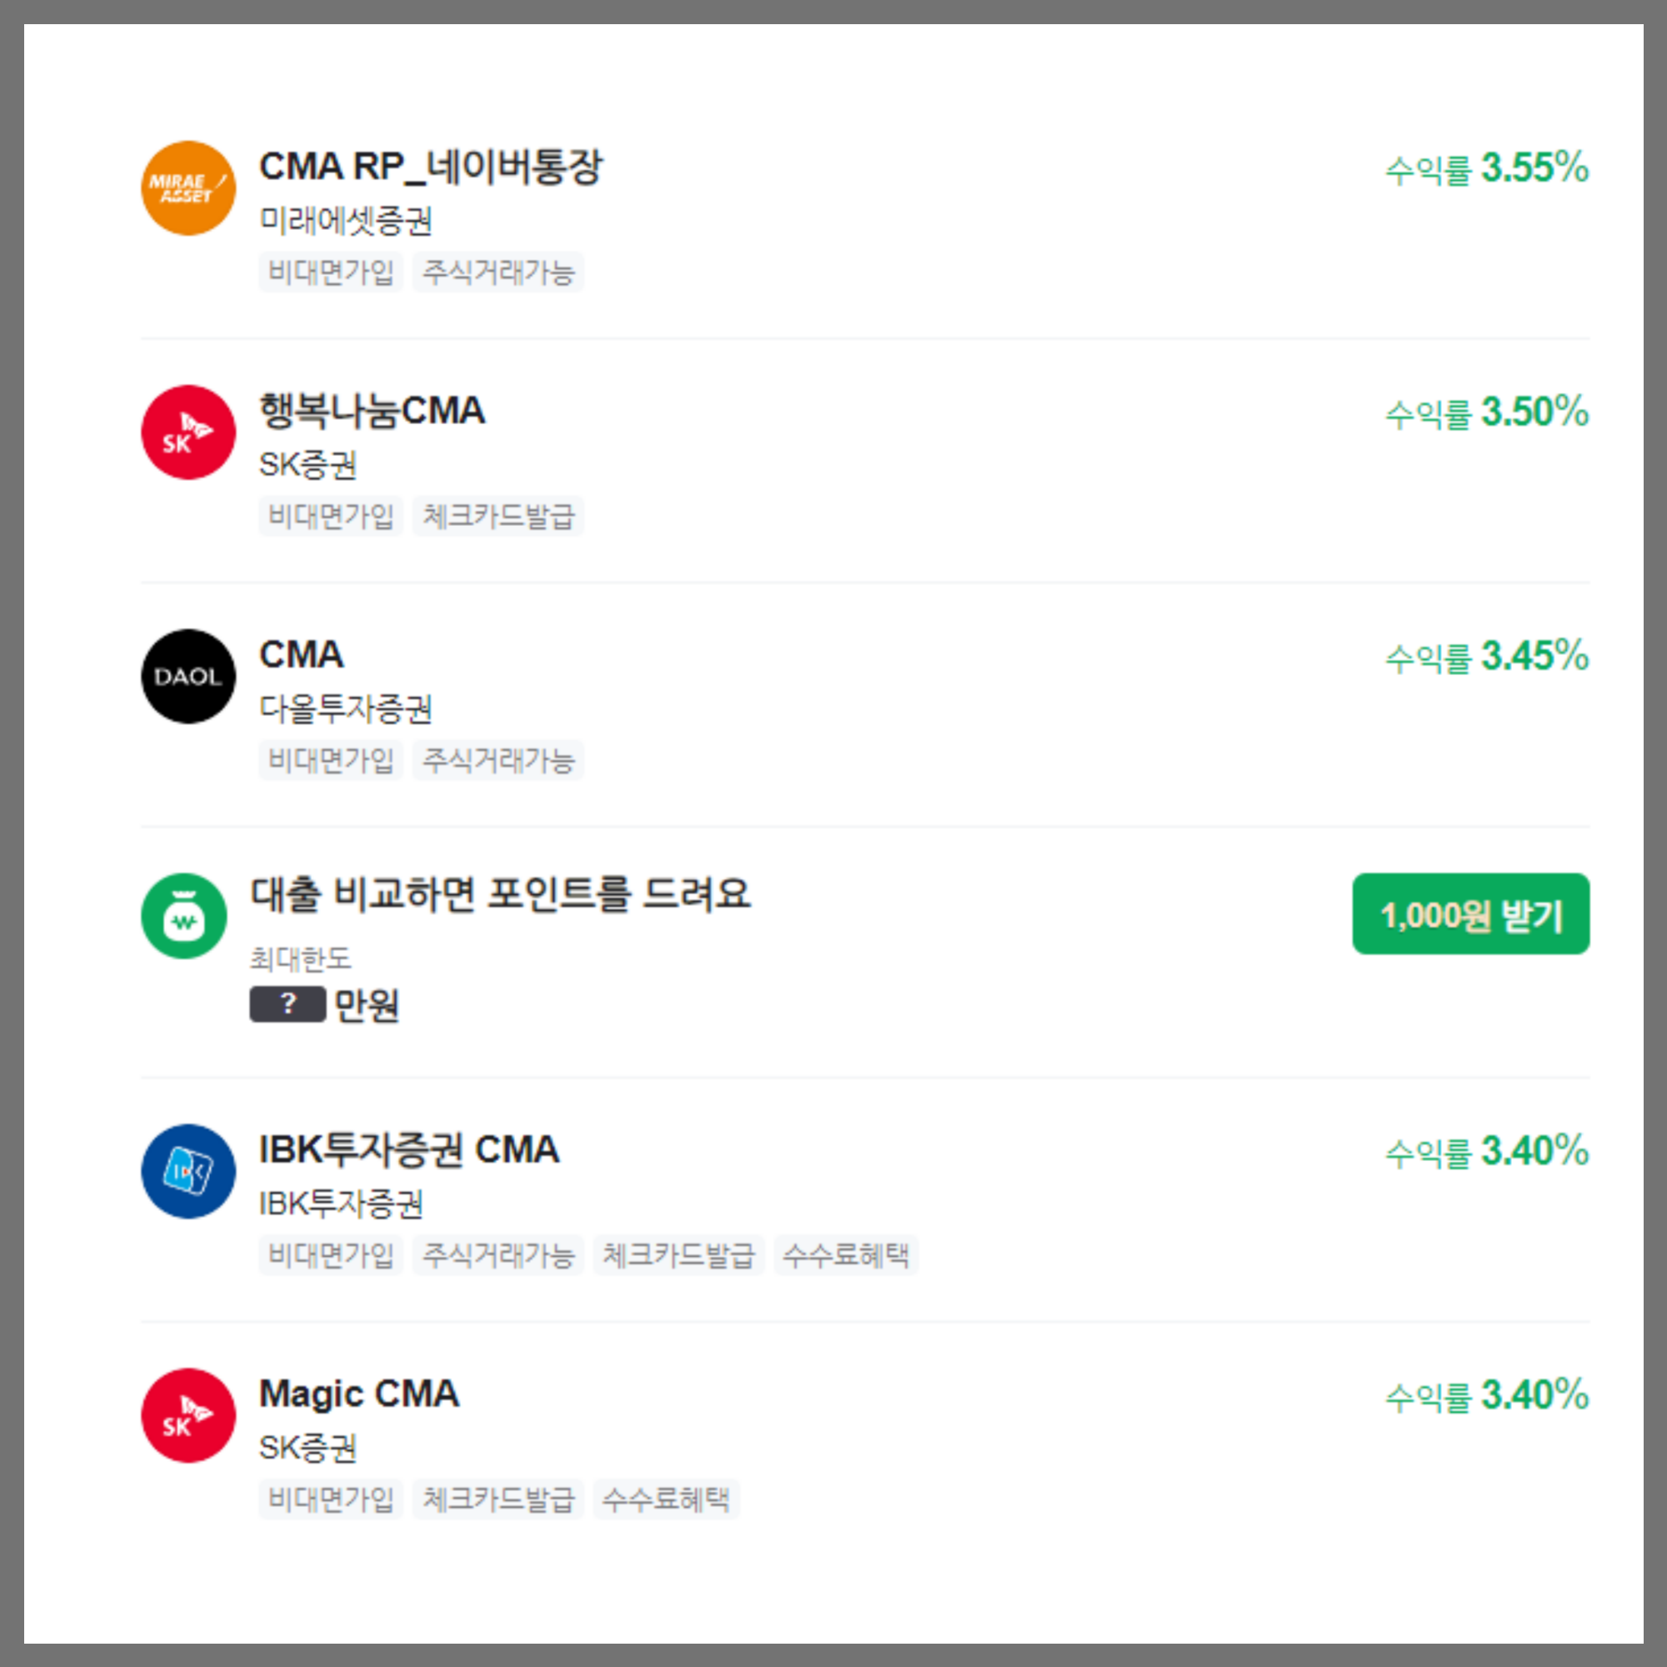Screen dimensions: 1667x1667
Task: Select the Magic CMA product title
Action: tap(360, 1394)
